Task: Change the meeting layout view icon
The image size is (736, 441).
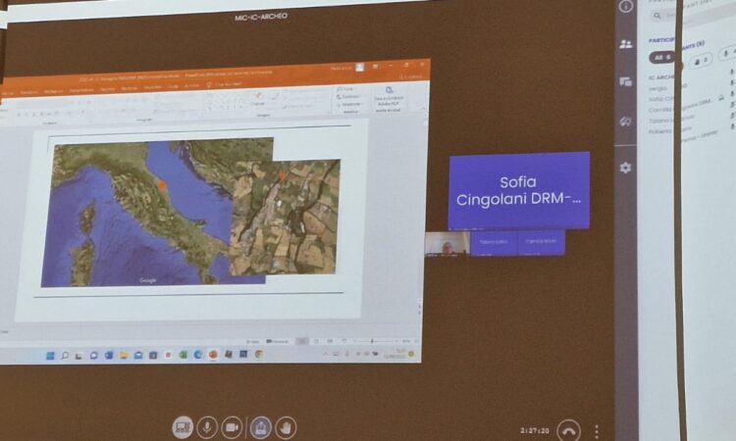Action: point(183,427)
